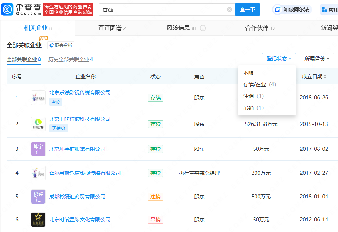
Task: Click the date 2015-10-13
Action: [314, 124]
